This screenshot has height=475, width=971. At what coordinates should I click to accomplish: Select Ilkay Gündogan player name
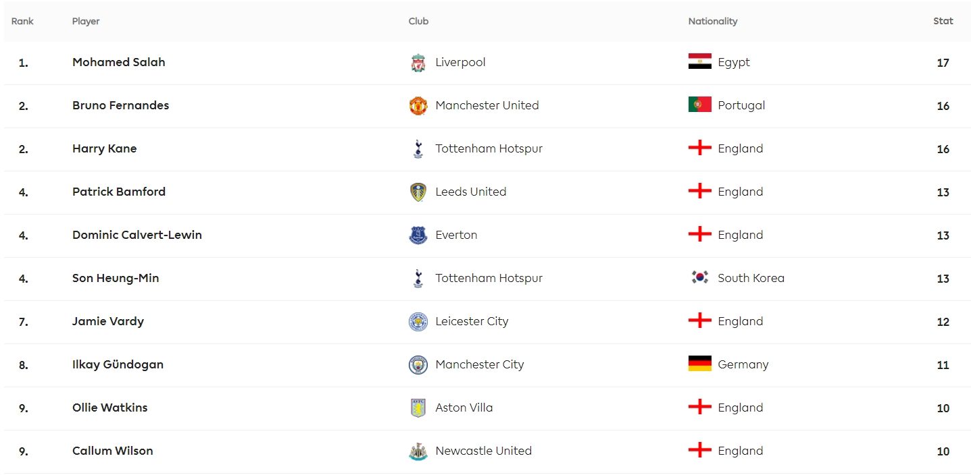point(118,364)
